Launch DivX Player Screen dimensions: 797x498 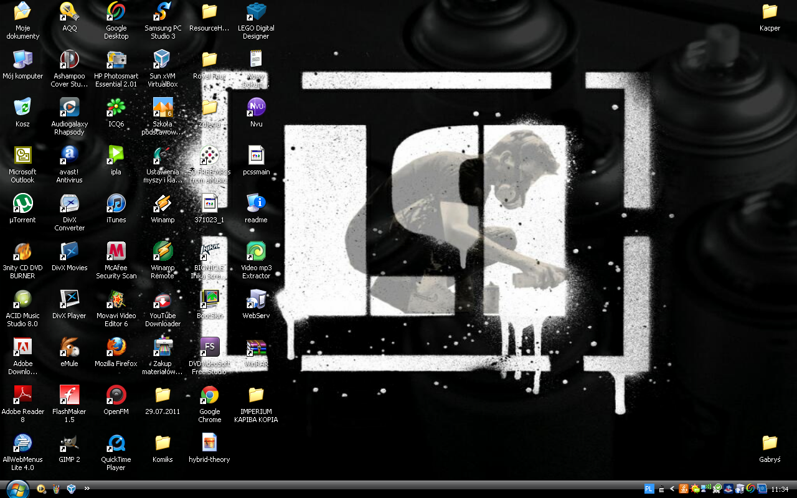69,304
